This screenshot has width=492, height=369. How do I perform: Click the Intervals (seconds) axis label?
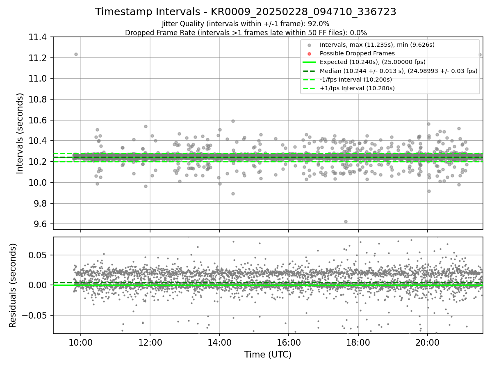(x=20, y=133)
